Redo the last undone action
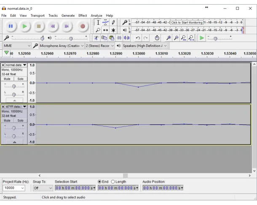This screenshot has height=205, width=257. (x=145, y=38)
